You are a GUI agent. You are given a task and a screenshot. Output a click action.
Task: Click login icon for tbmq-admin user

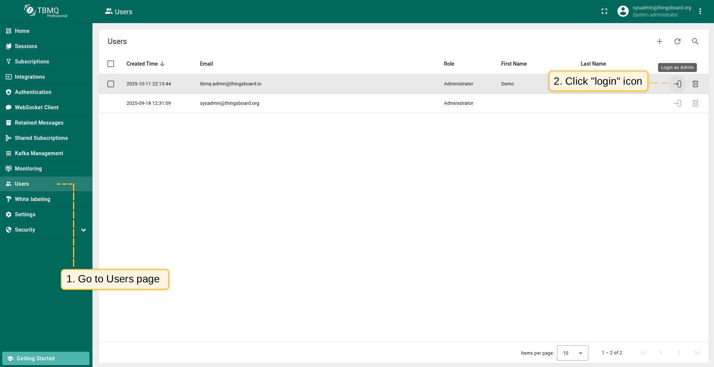click(677, 84)
